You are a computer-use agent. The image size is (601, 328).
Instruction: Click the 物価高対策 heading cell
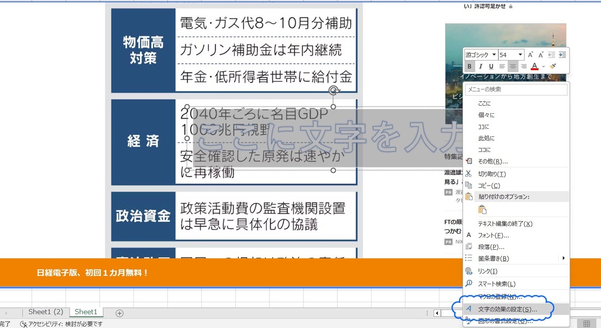(143, 50)
